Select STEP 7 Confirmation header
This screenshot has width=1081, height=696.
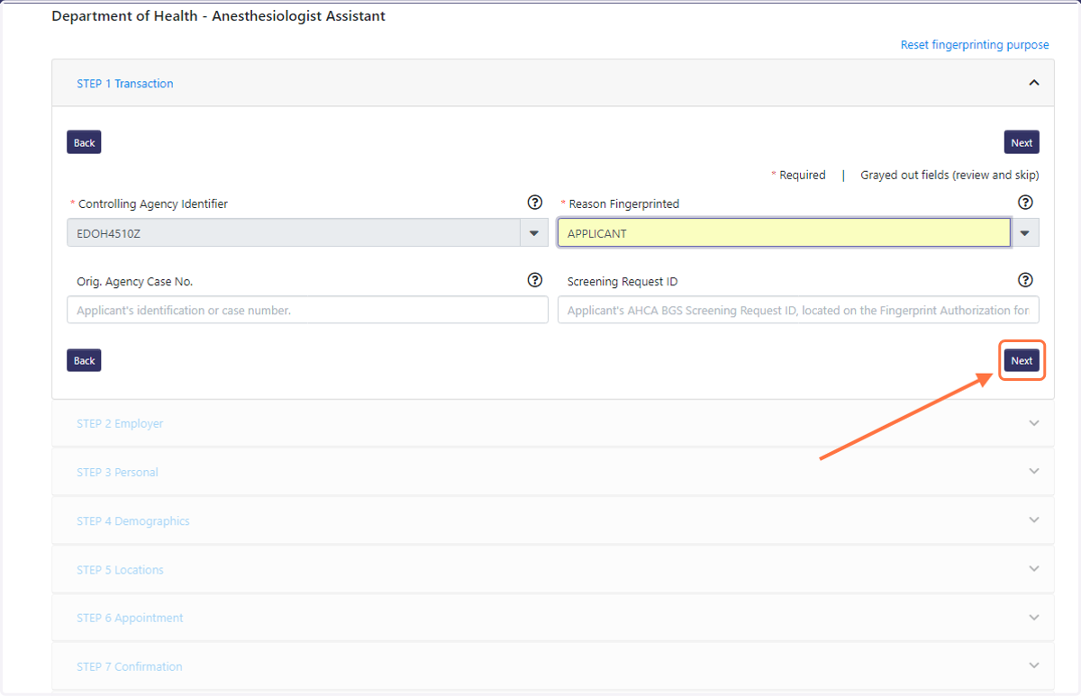point(553,666)
